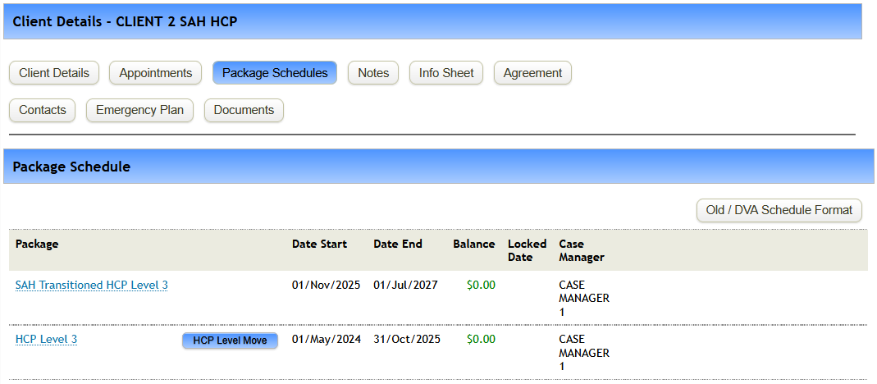Click the Locked Date column header
The image size is (877, 384).
[x=527, y=251]
